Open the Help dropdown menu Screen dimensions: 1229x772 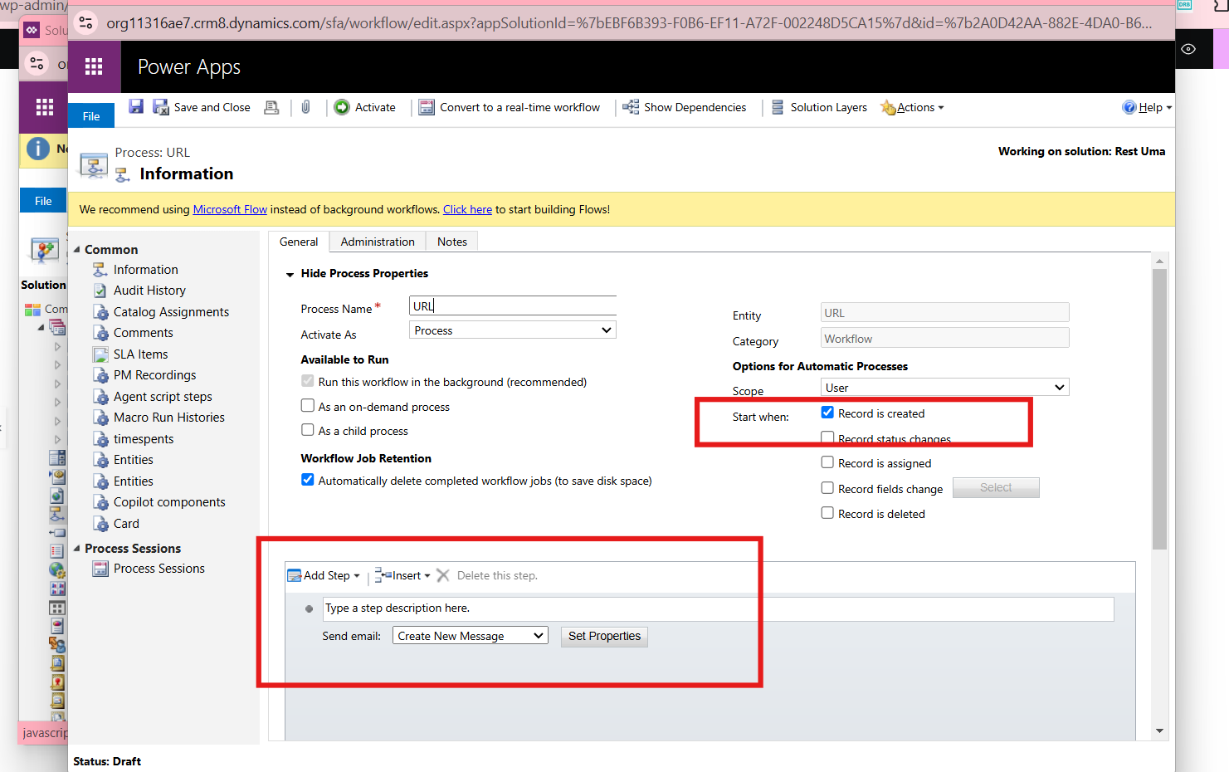pyautogui.click(x=1147, y=107)
